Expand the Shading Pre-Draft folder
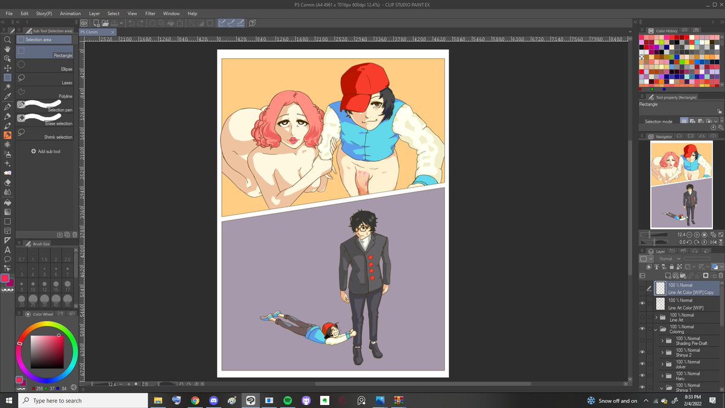Image resolution: width=725 pixels, height=408 pixels. point(662,341)
